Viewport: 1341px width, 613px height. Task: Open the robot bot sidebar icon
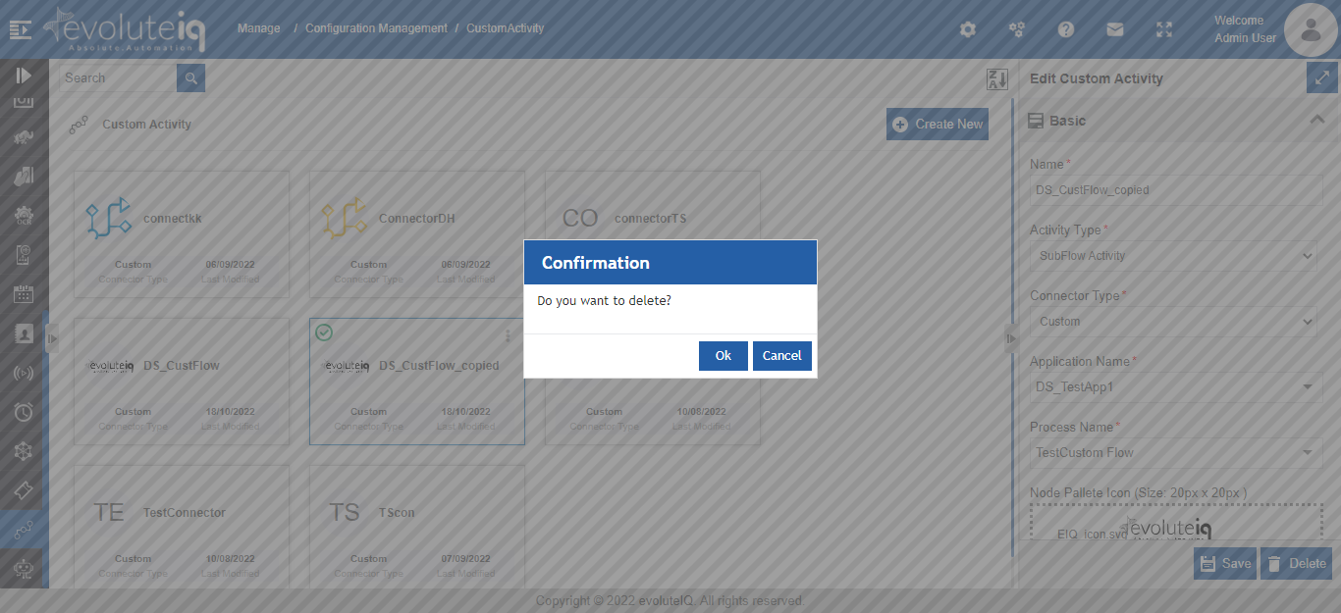[25, 568]
